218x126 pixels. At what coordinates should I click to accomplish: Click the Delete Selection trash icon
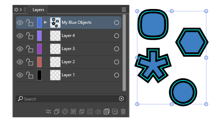123,112
